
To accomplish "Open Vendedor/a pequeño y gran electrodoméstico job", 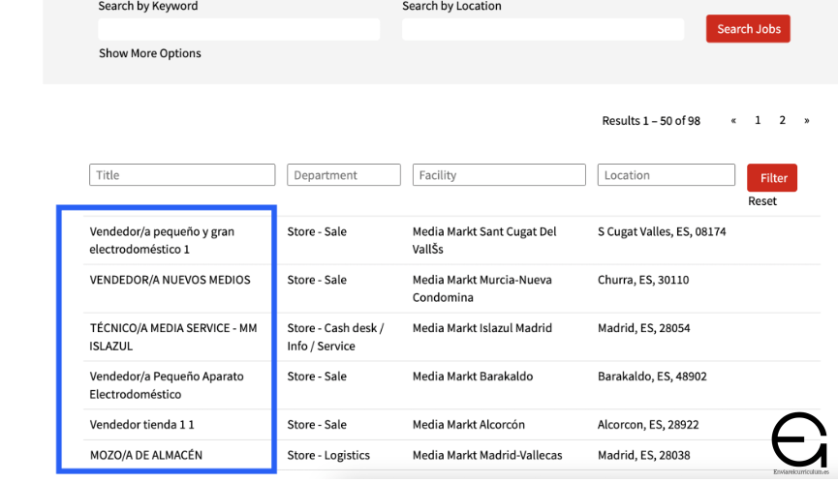I will [x=162, y=240].
